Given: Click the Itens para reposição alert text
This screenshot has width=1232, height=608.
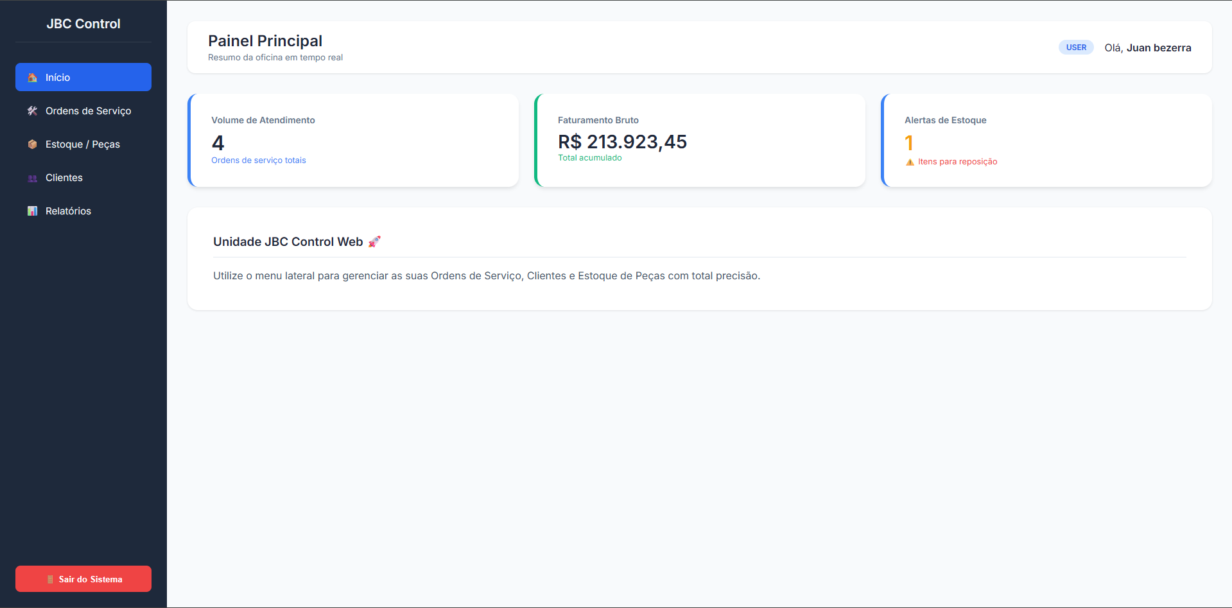Looking at the screenshot, I should [x=957, y=162].
